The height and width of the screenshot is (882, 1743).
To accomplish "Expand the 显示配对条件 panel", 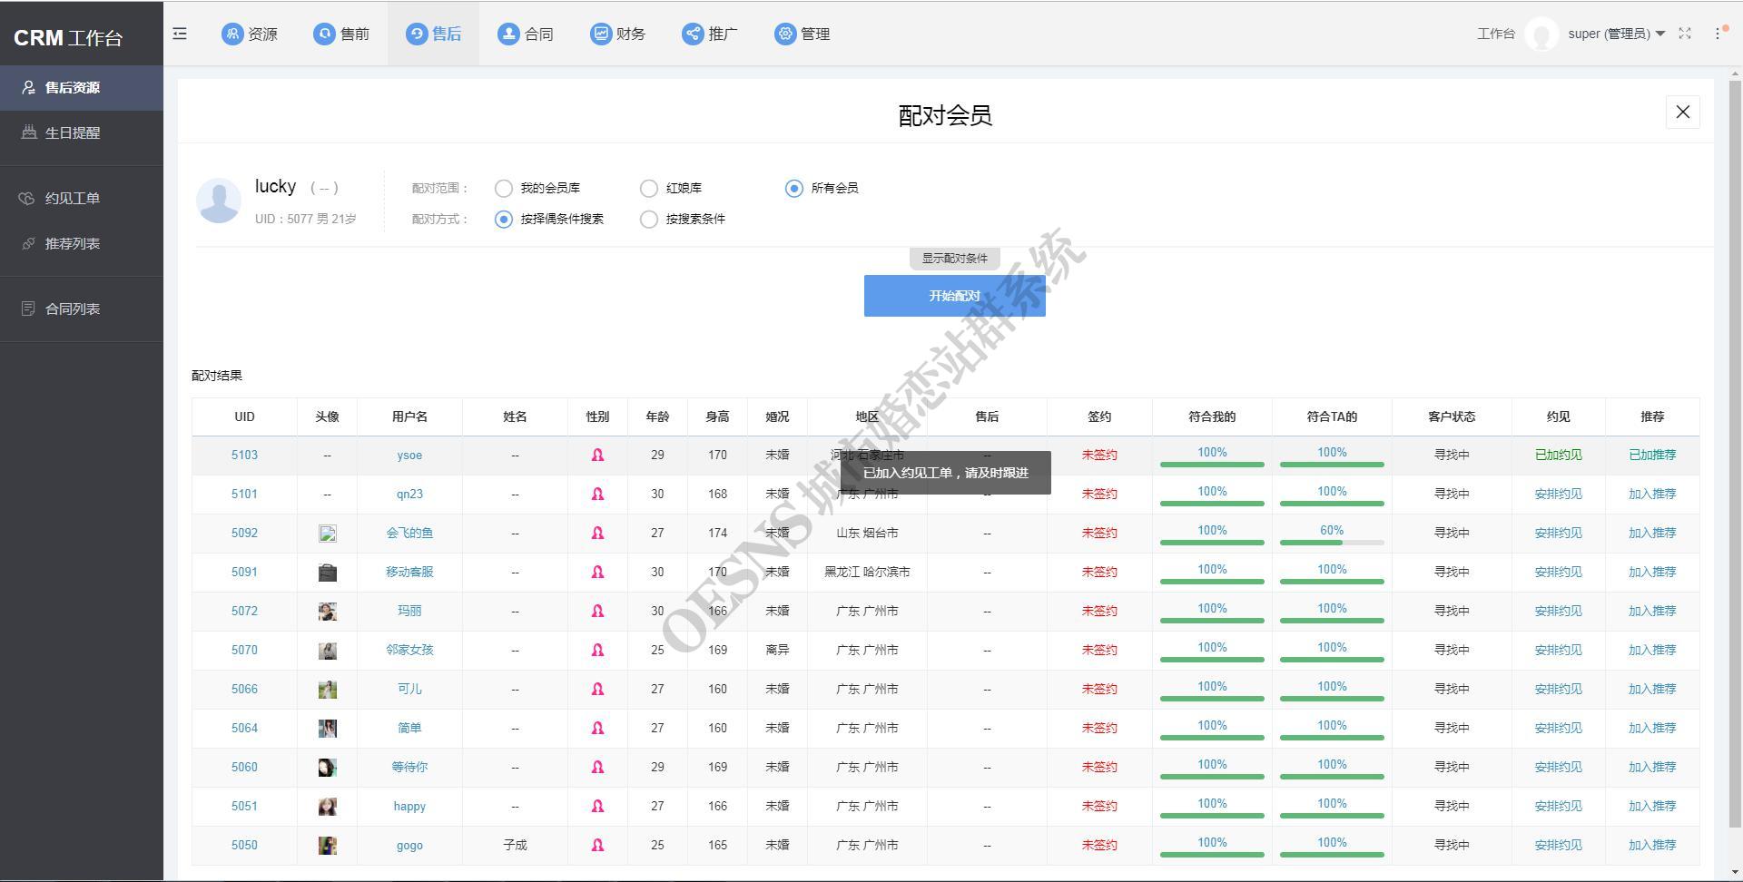I will click(954, 259).
